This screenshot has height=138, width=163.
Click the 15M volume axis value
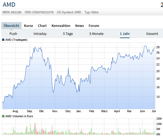(x=159, y=119)
